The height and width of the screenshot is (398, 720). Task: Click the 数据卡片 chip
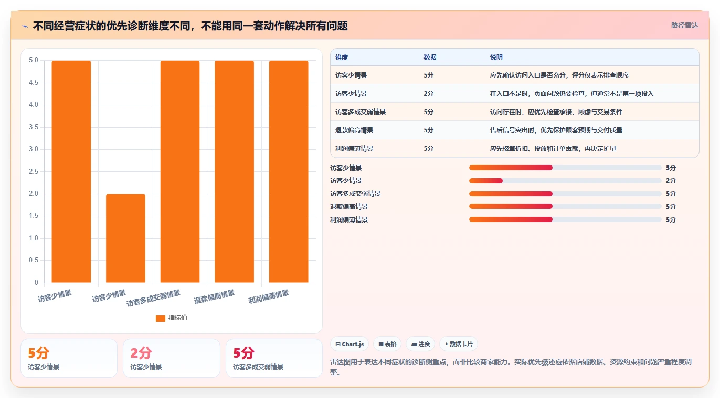pos(459,344)
